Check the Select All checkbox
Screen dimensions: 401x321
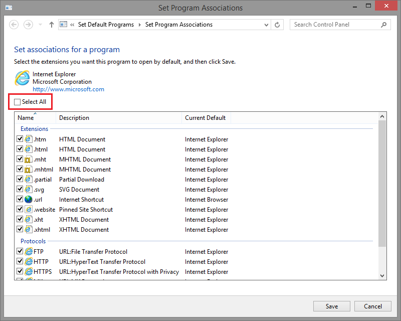pyautogui.click(x=17, y=102)
